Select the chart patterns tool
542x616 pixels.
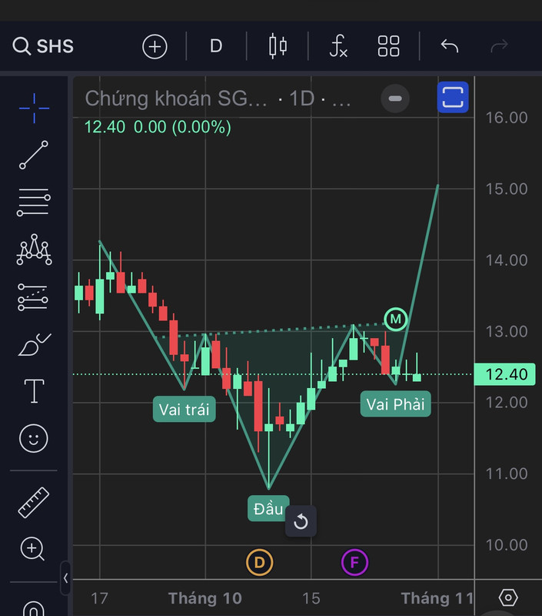point(34,249)
